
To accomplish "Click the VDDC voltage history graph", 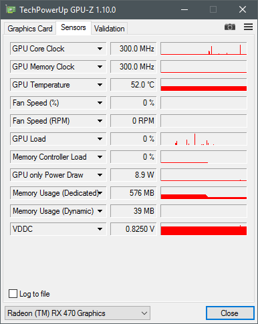I will point(204,229).
